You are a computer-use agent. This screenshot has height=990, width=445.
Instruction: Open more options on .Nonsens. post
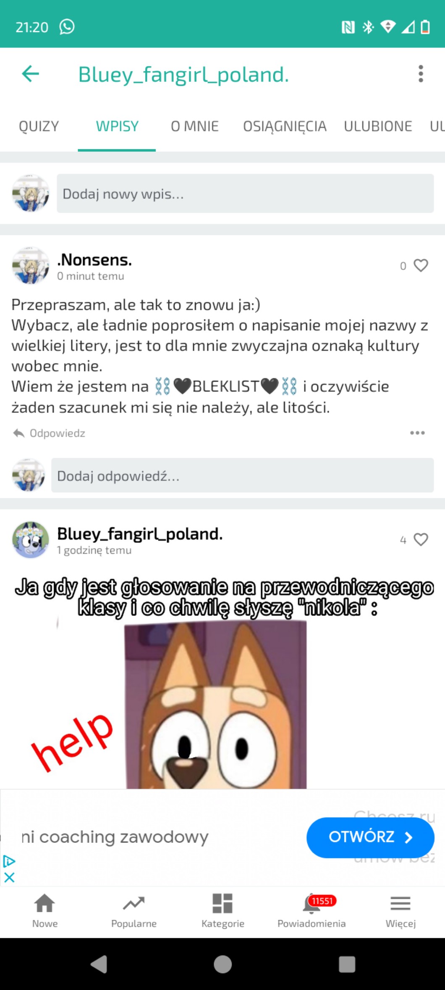tap(417, 433)
